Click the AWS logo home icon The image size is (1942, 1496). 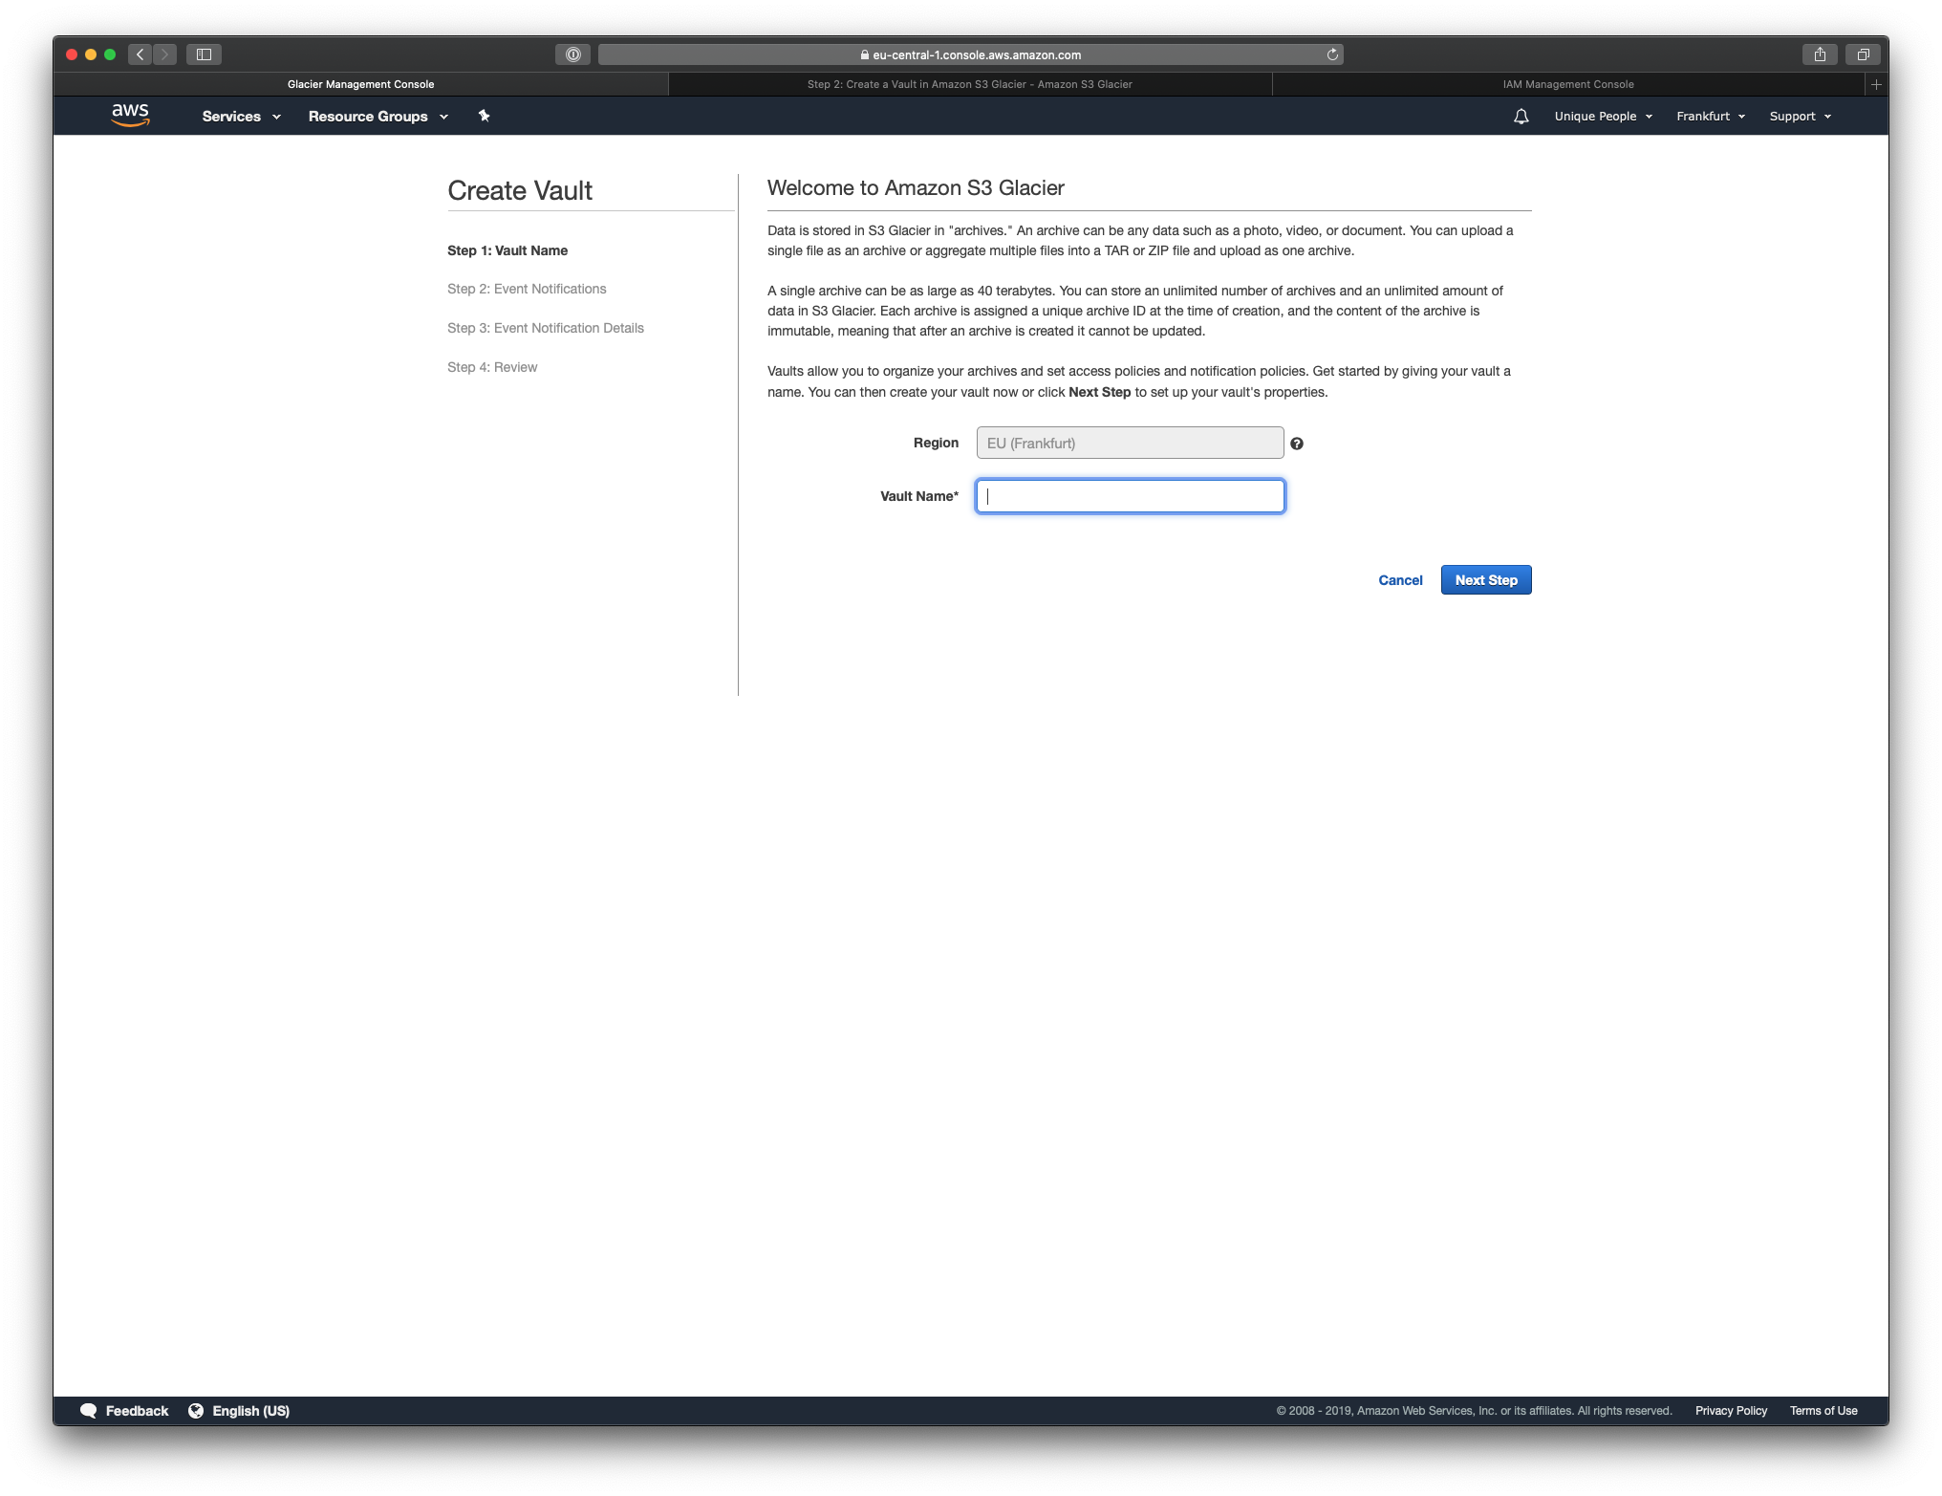(x=130, y=116)
